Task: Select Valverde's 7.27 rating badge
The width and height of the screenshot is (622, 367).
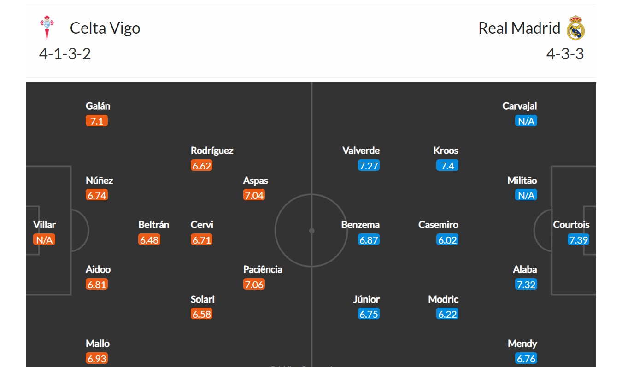Action: coord(369,166)
